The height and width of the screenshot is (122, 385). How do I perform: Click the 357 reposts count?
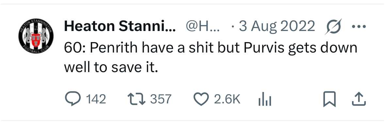pyautogui.click(x=161, y=99)
